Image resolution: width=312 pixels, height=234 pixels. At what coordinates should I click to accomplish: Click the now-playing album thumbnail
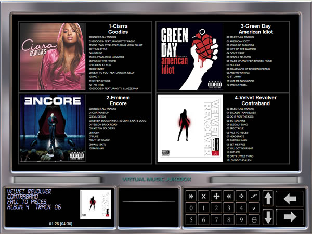click(96, 204)
